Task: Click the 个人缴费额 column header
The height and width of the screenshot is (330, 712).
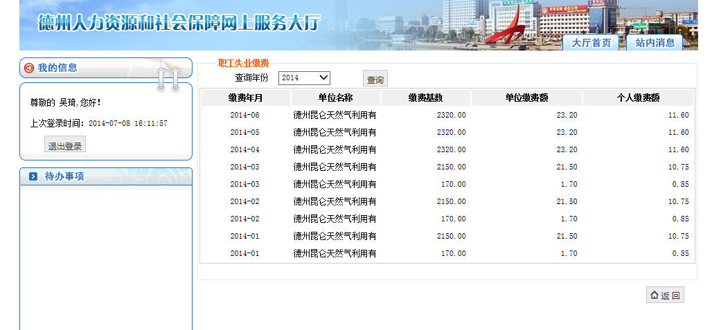Action: point(637,98)
